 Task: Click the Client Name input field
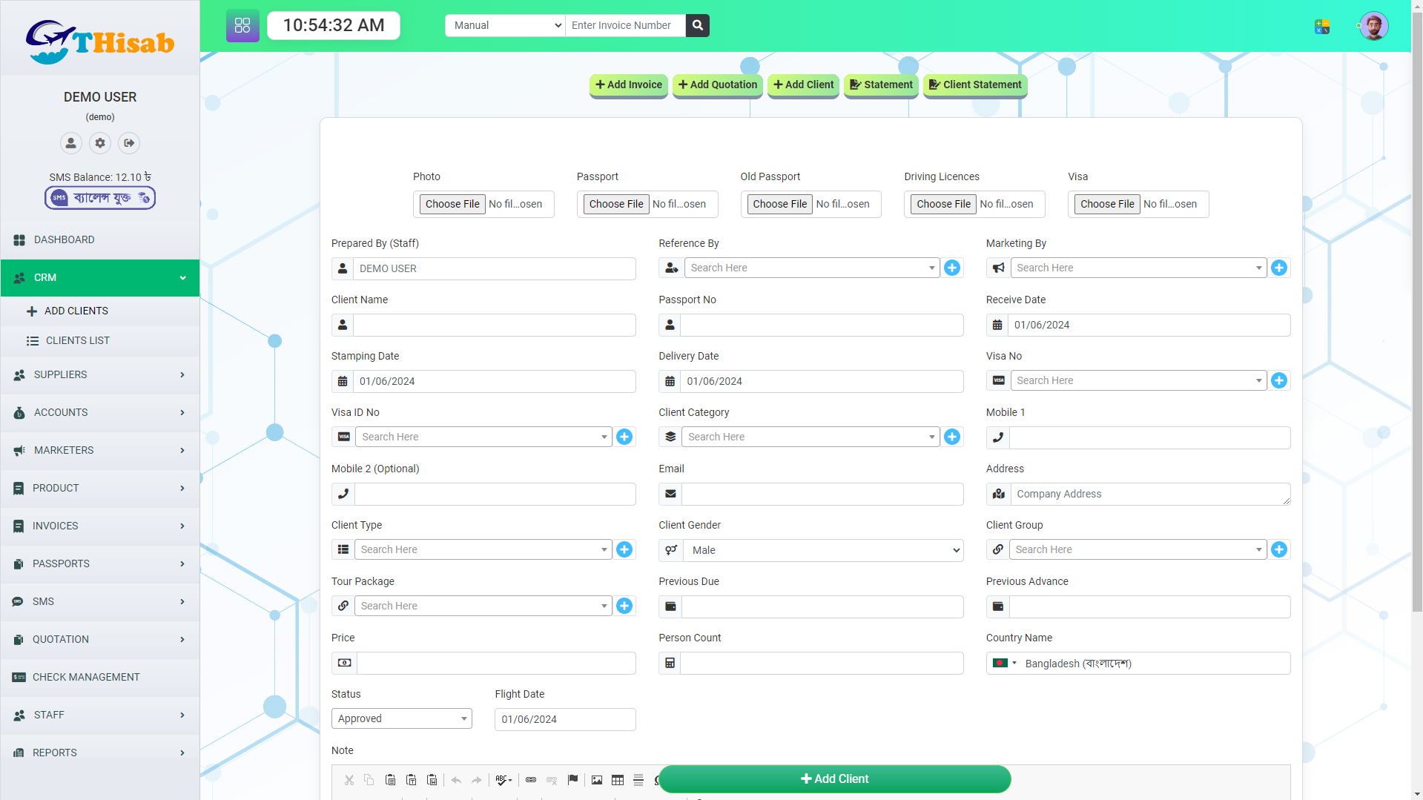pyautogui.click(x=494, y=325)
